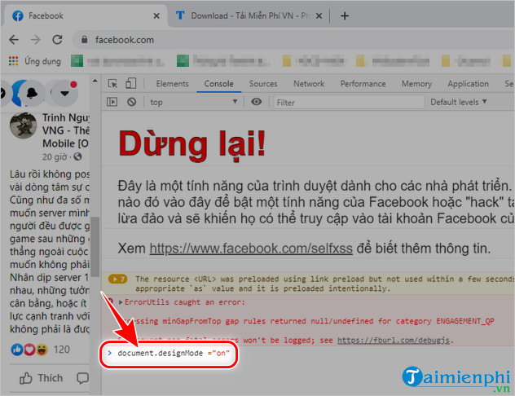The image size is (515, 396).
Task: Click the globe privacy icon on the post
Action: pos(77,156)
